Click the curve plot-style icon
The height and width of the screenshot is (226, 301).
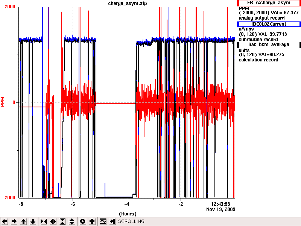click(103, 221)
